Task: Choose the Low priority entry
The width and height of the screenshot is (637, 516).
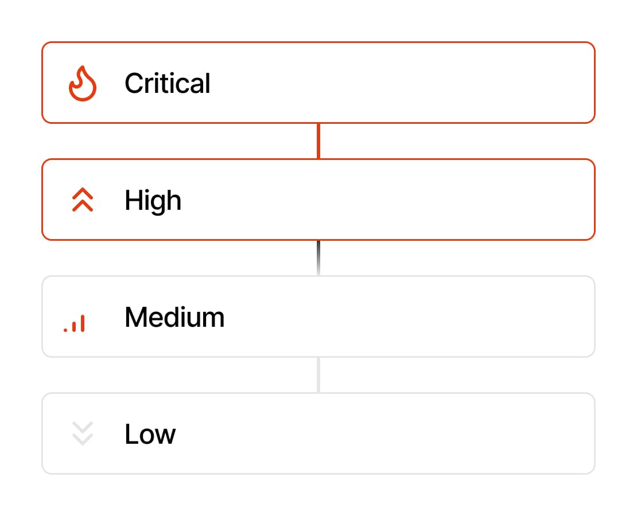Action: 318,434
